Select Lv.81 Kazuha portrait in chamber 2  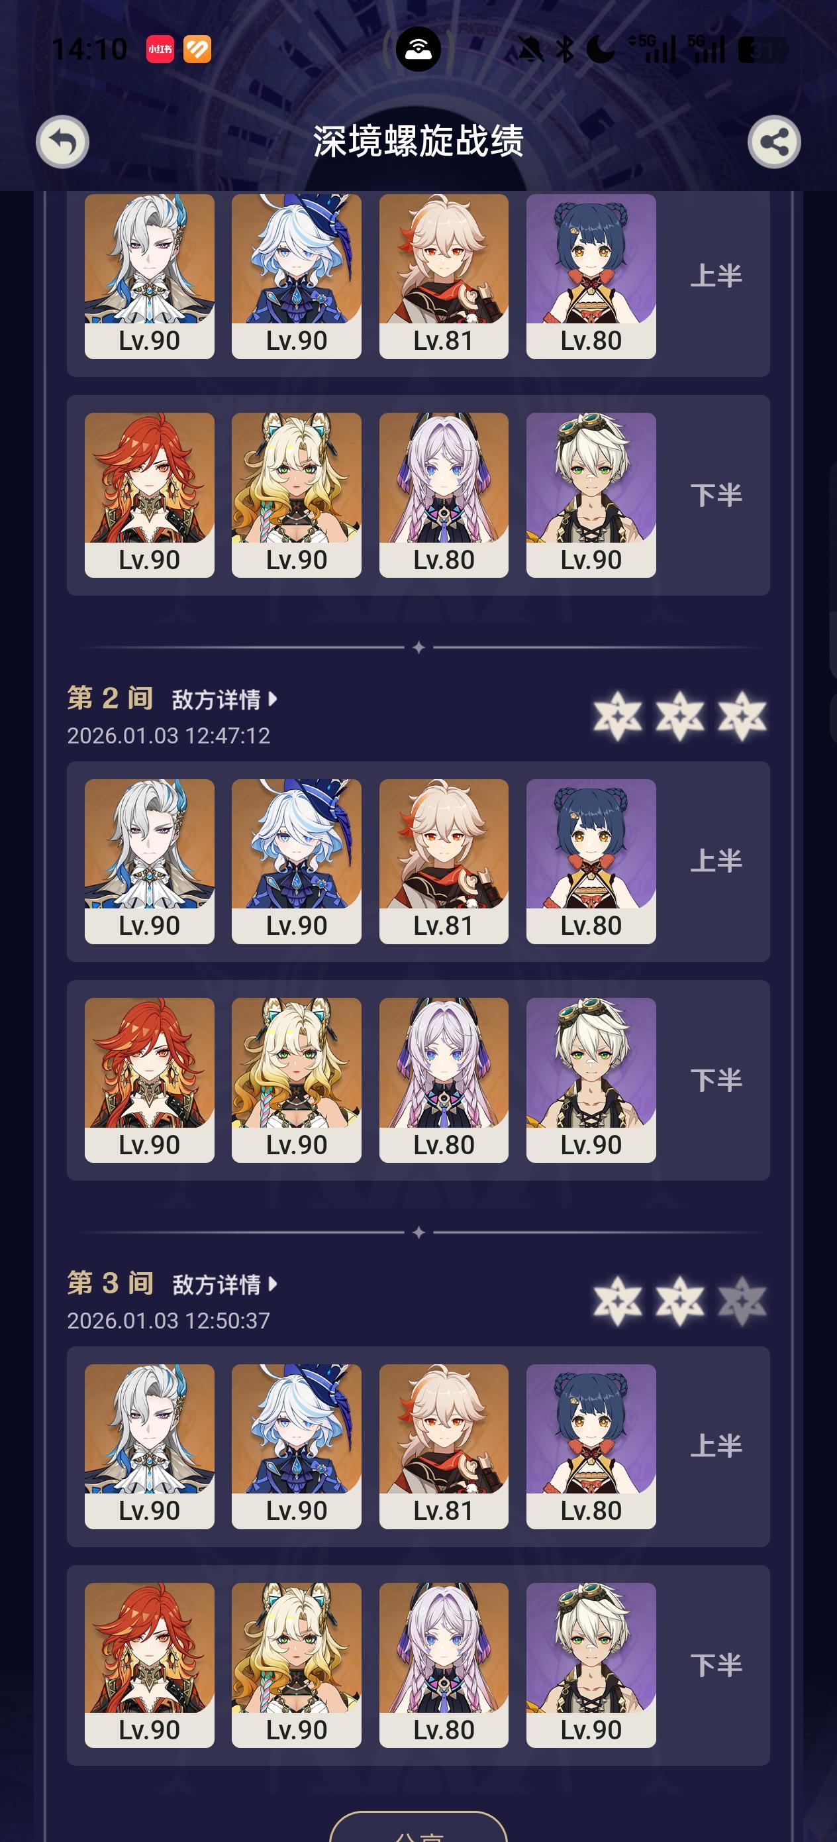pyautogui.click(x=444, y=861)
